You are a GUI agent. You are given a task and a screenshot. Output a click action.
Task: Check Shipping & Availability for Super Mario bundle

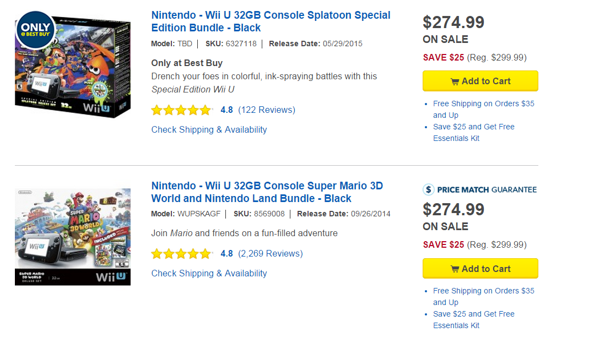pos(209,274)
